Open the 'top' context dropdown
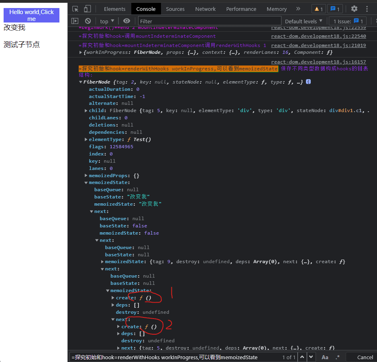The width and height of the screenshot is (377, 362). (107, 21)
